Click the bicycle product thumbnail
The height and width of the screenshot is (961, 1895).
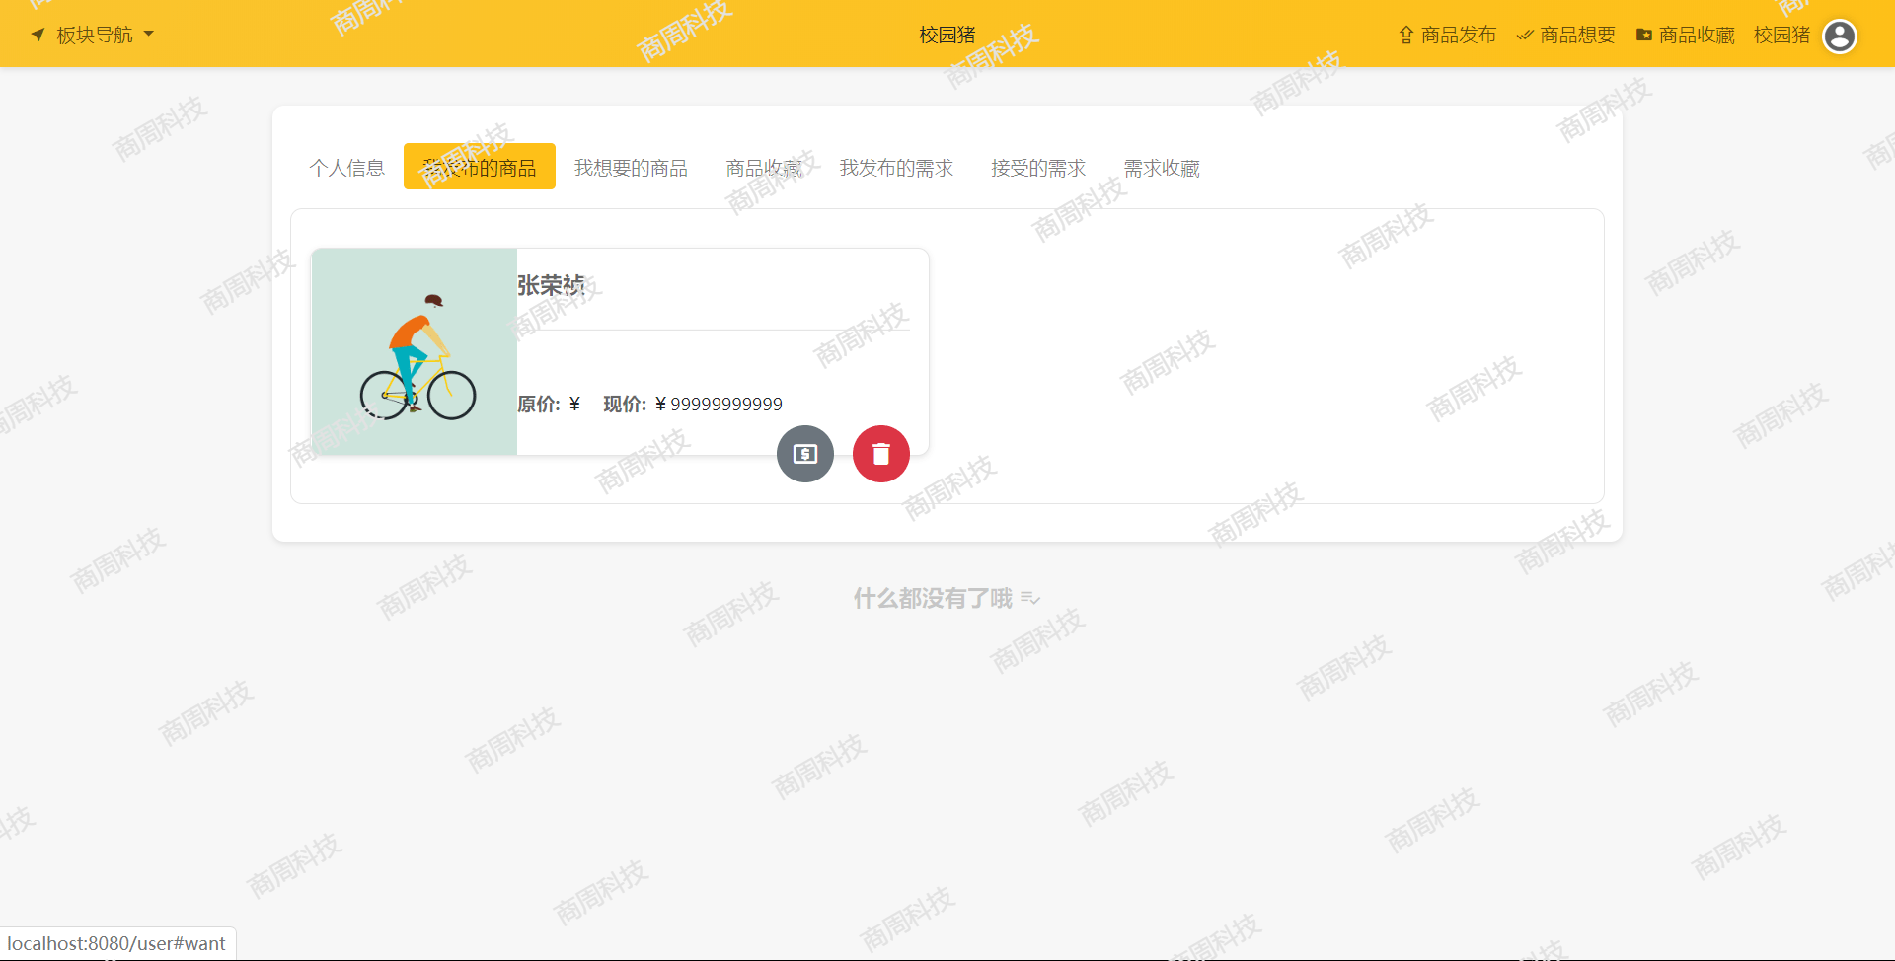(x=415, y=351)
